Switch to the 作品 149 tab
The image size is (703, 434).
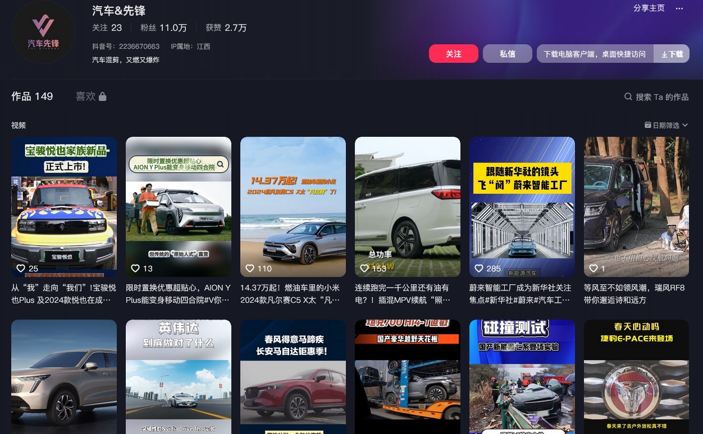point(32,96)
